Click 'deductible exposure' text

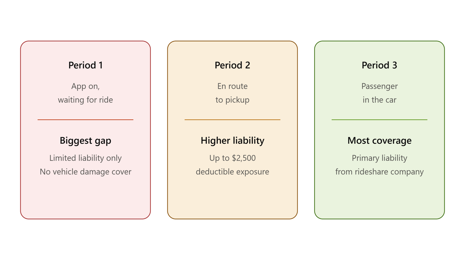[x=232, y=172]
